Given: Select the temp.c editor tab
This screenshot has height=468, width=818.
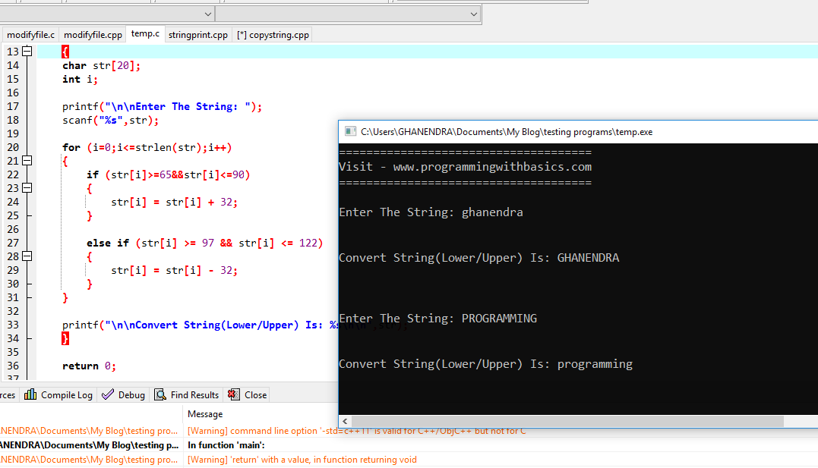Looking at the screenshot, I should [x=145, y=34].
